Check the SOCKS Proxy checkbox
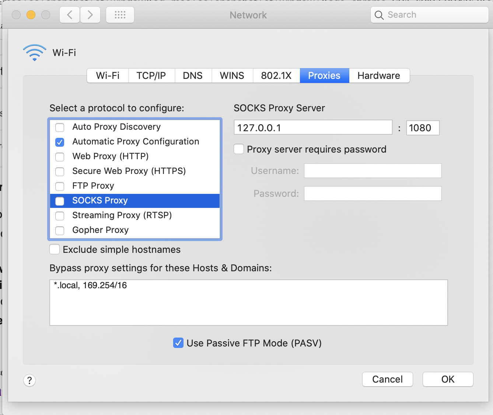The image size is (493, 415). point(59,201)
